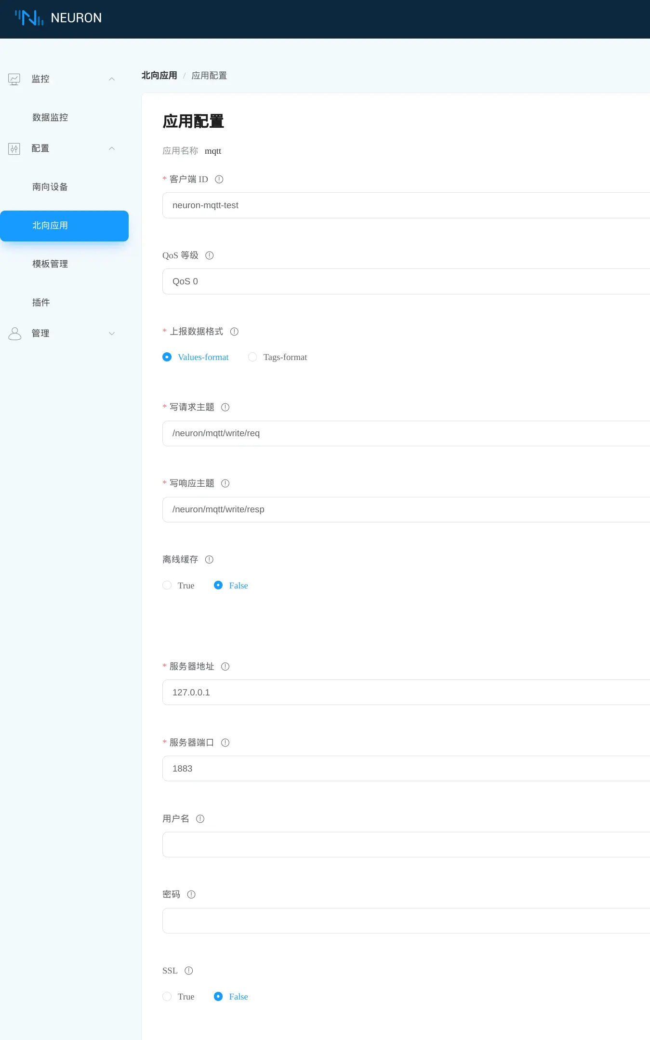Open 模板管理 in the sidebar
Image resolution: width=650 pixels, height=1040 pixels.
[x=50, y=264]
